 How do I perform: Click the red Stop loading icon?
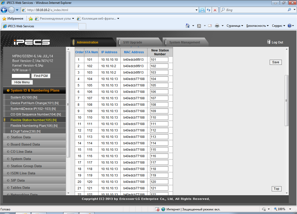point(215,10)
